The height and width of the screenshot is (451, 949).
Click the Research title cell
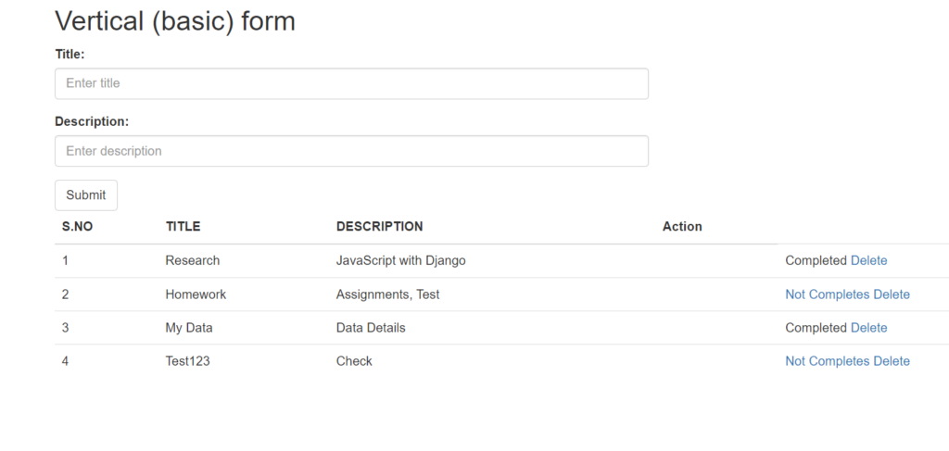click(x=193, y=261)
